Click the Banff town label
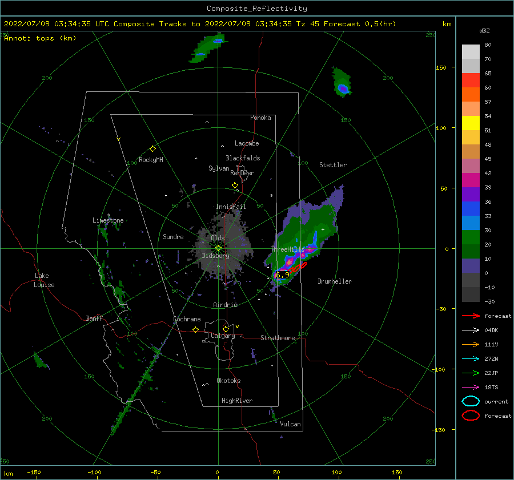This screenshot has width=514, height=480. click(94, 318)
